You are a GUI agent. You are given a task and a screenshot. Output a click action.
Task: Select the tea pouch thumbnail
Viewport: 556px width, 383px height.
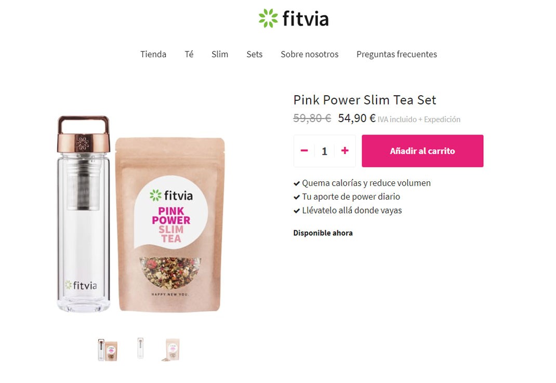(172, 350)
